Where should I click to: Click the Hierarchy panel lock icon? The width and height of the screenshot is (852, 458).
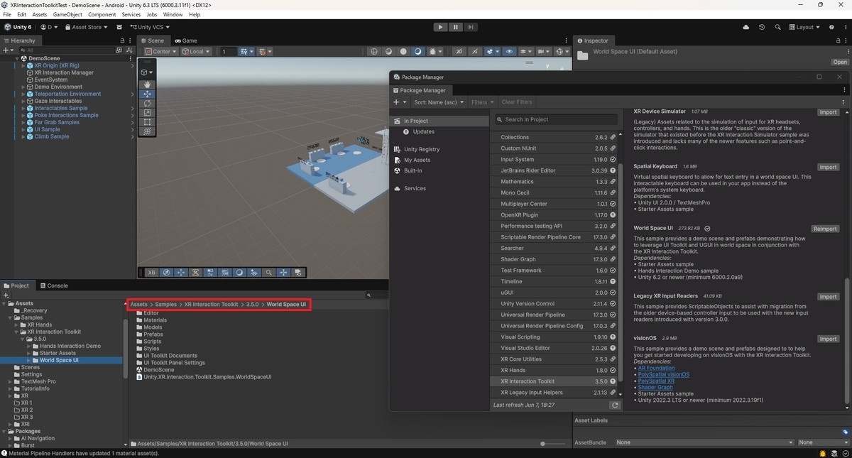[x=122, y=40]
